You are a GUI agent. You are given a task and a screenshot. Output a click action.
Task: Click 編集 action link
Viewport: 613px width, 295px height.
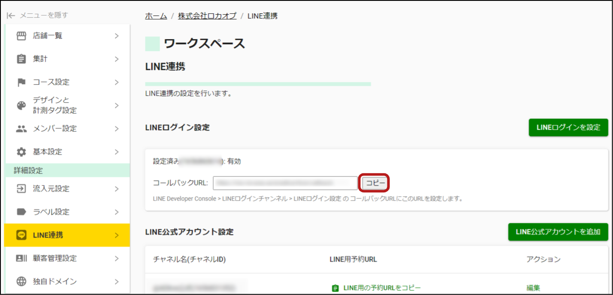(533, 288)
